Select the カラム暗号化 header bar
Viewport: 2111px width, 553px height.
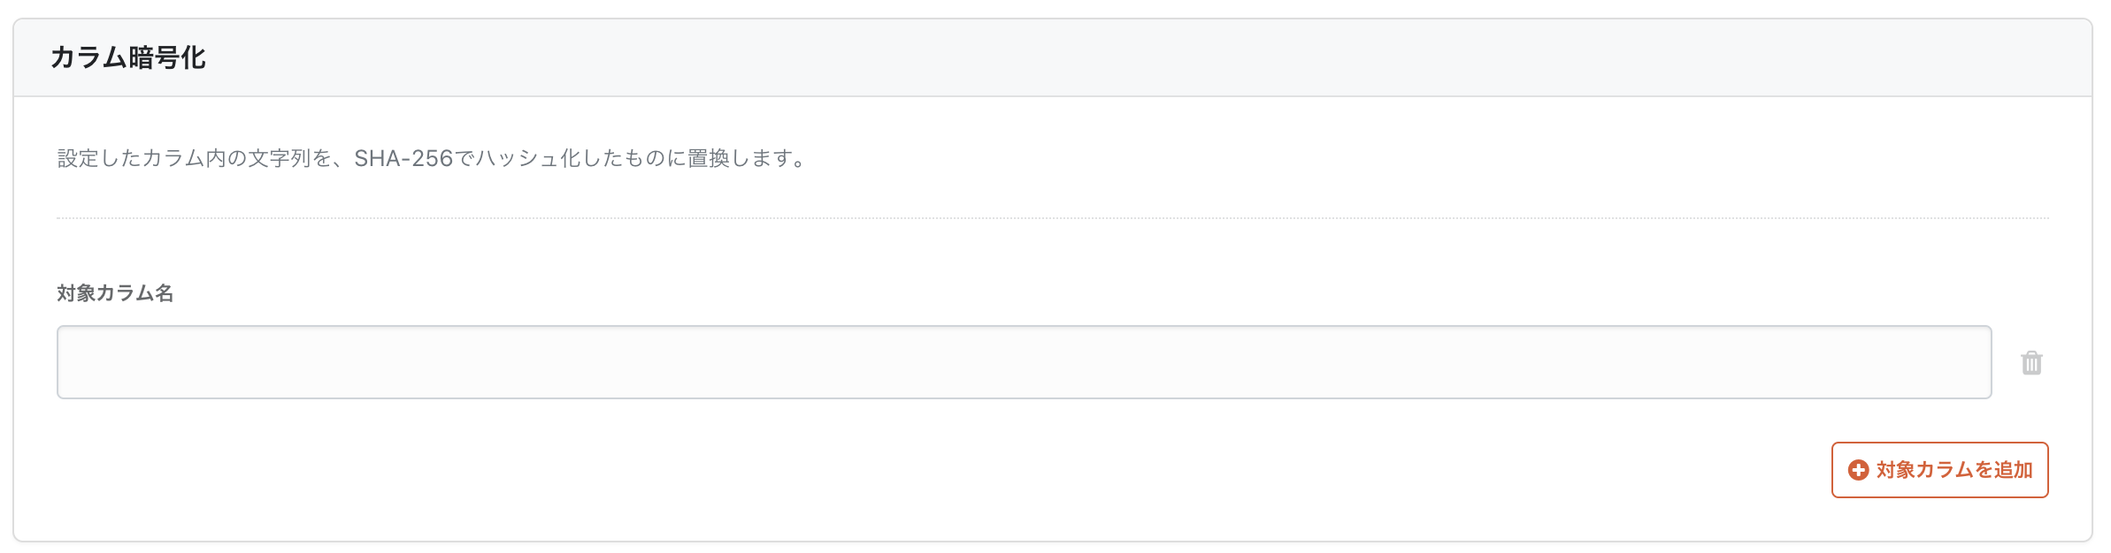(1052, 58)
